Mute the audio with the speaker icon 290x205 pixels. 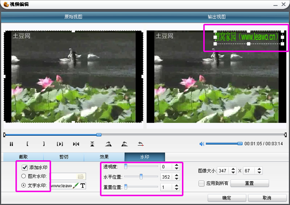(x=202, y=144)
